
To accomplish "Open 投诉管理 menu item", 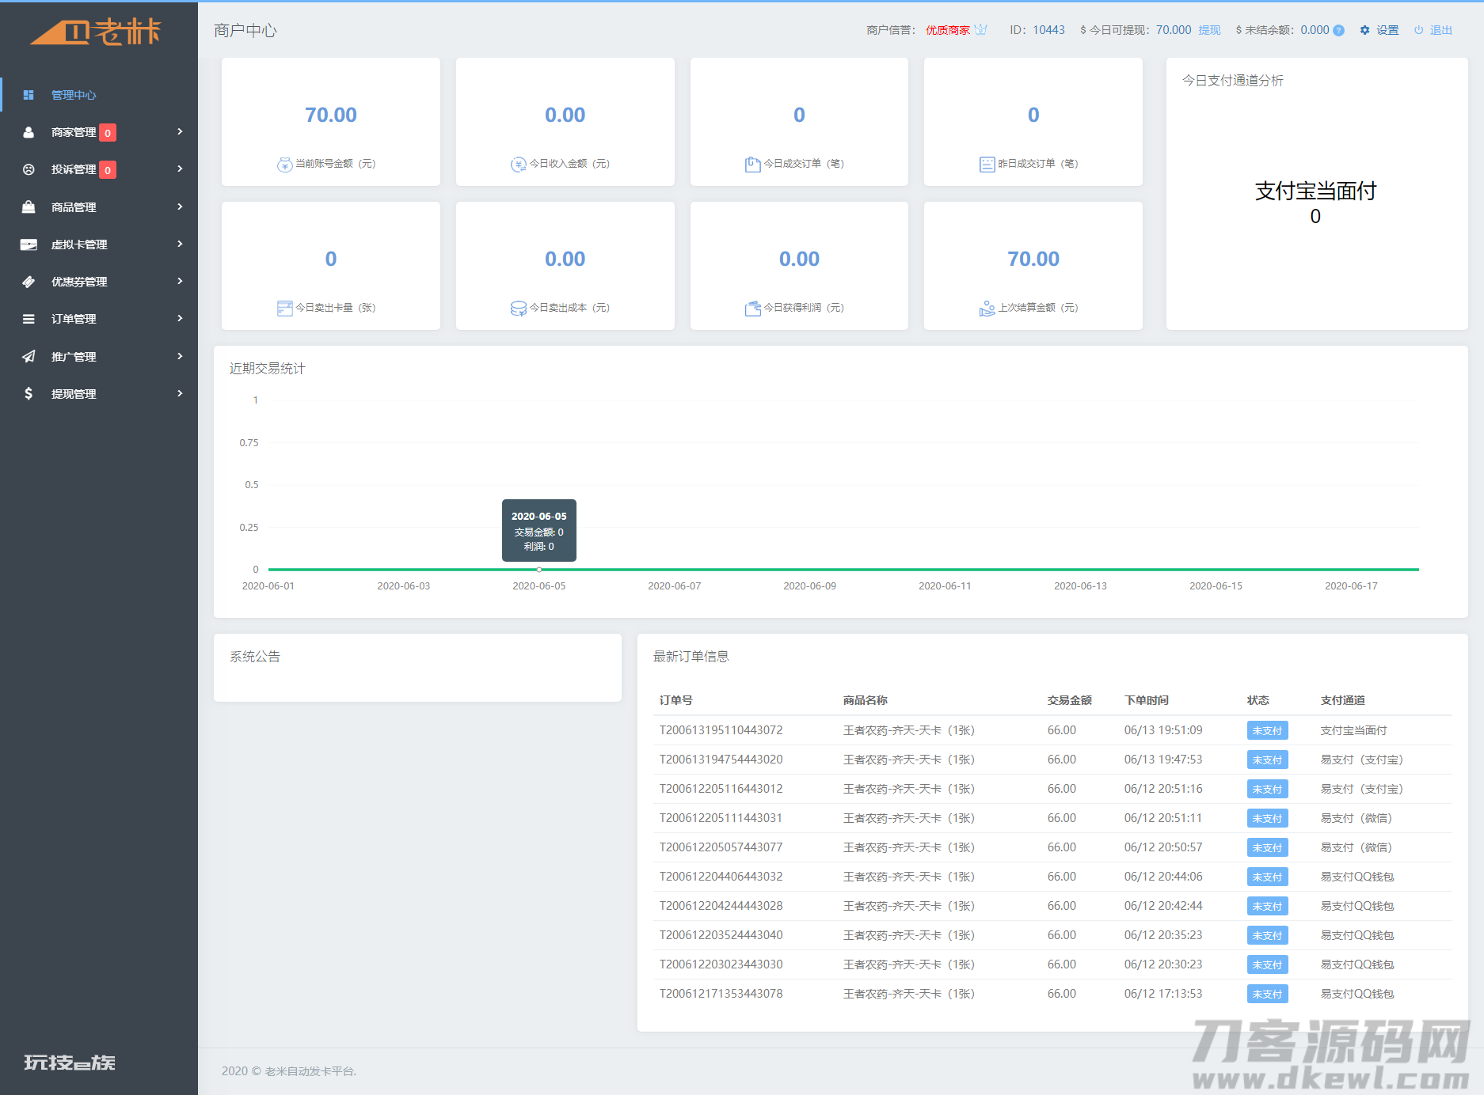I will [99, 169].
